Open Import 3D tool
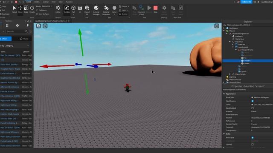 pos(87,10)
